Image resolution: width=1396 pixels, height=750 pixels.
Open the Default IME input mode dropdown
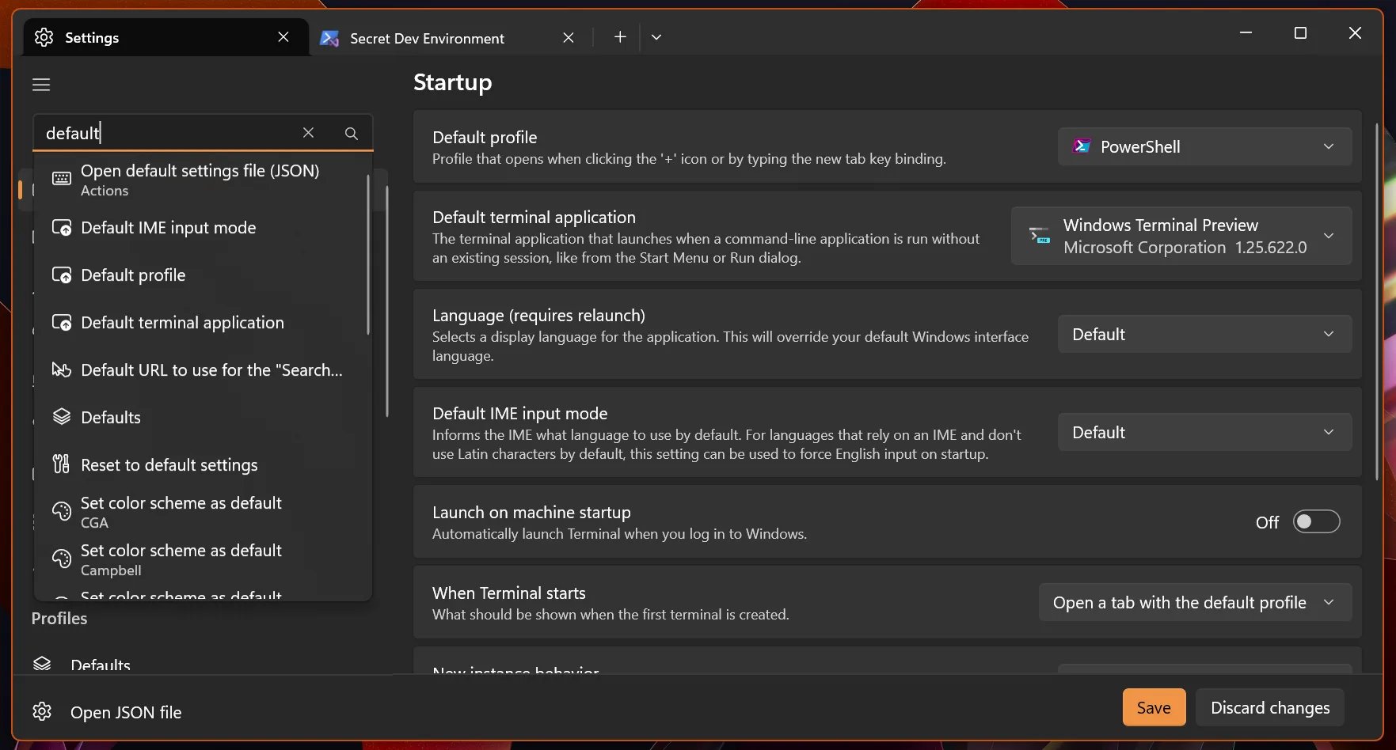pyautogui.click(x=1204, y=433)
